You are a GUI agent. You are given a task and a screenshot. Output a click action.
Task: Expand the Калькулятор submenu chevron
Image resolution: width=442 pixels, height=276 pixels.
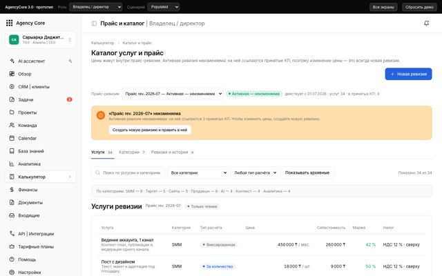point(70,177)
